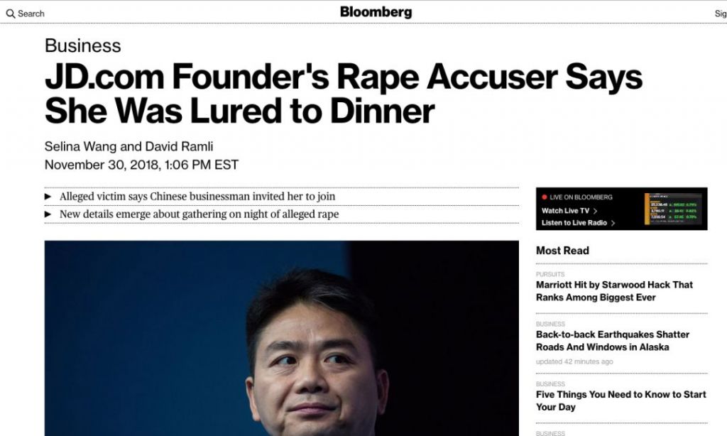Screen dimensions: 727x436
Task: Click the Sign In link at top right
Action: pyautogui.click(x=720, y=13)
